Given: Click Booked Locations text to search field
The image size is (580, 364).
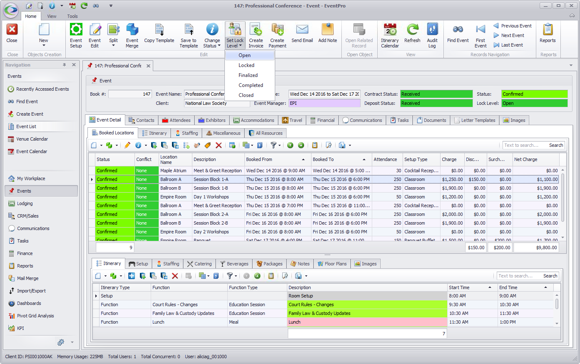Looking at the screenshot, I should tap(525, 145).
